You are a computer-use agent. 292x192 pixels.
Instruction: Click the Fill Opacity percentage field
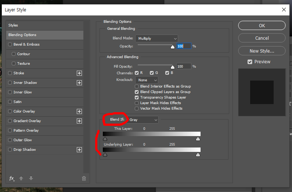(184, 66)
